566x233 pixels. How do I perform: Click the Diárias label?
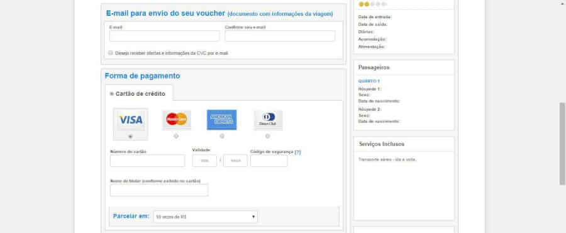pos(366,31)
